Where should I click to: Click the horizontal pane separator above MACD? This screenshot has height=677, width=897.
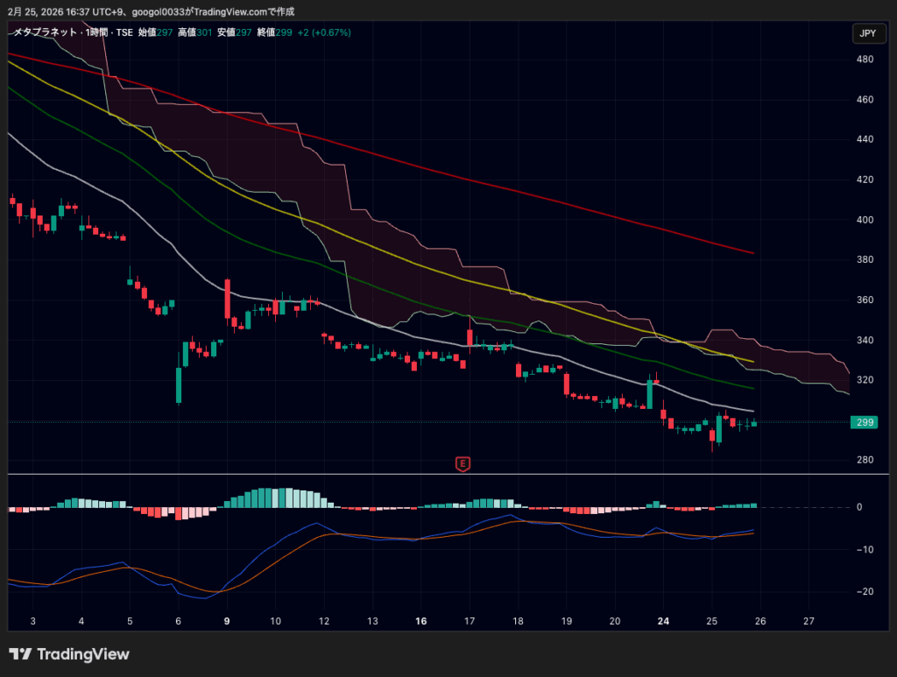tap(438, 474)
